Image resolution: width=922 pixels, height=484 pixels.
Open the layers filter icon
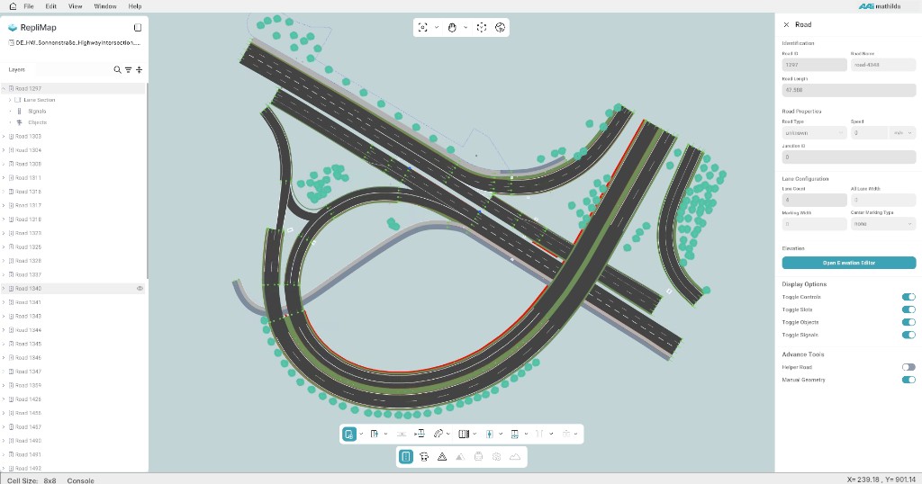128,70
